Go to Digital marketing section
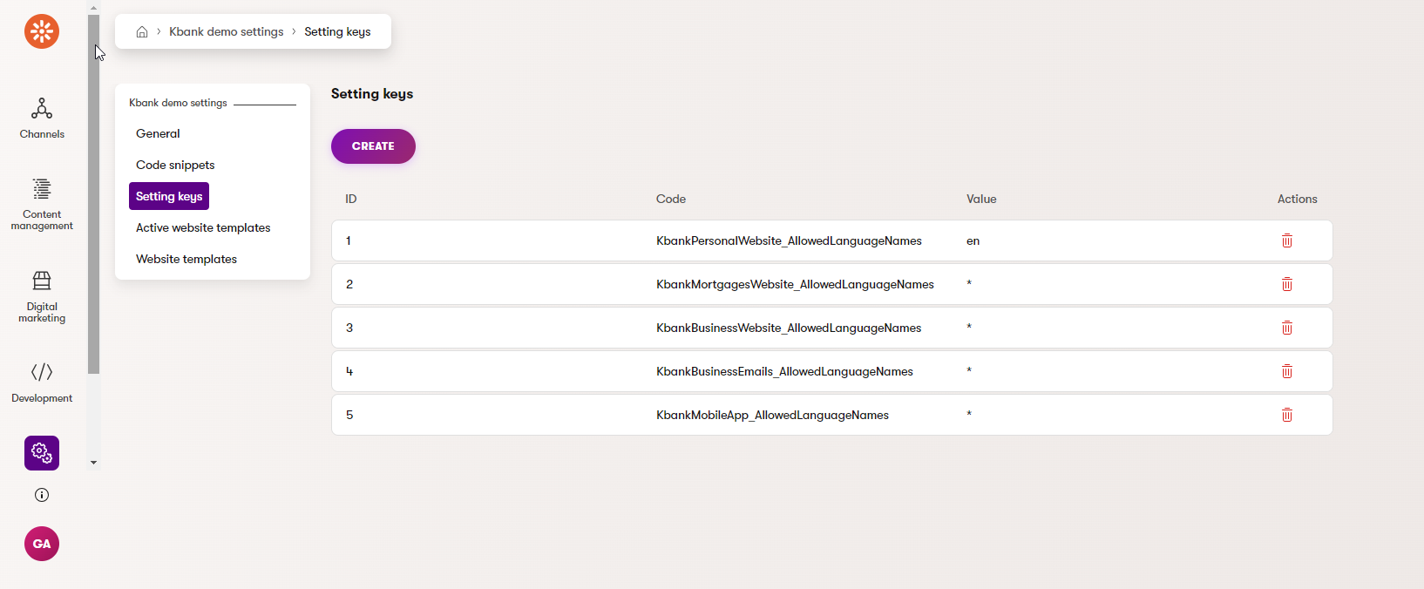Image resolution: width=1424 pixels, height=589 pixels. click(x=42, y=296)
